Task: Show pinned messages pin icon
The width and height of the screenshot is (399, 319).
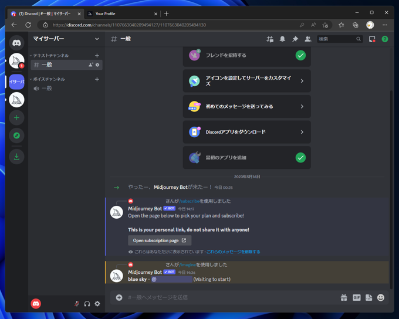Action: (x=295, y=39)
